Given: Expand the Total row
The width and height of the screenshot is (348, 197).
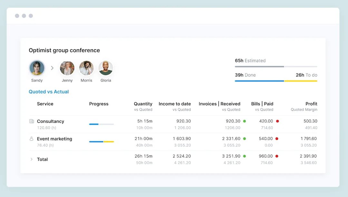Looking at the screenshot, I should (x=31, y=159).
